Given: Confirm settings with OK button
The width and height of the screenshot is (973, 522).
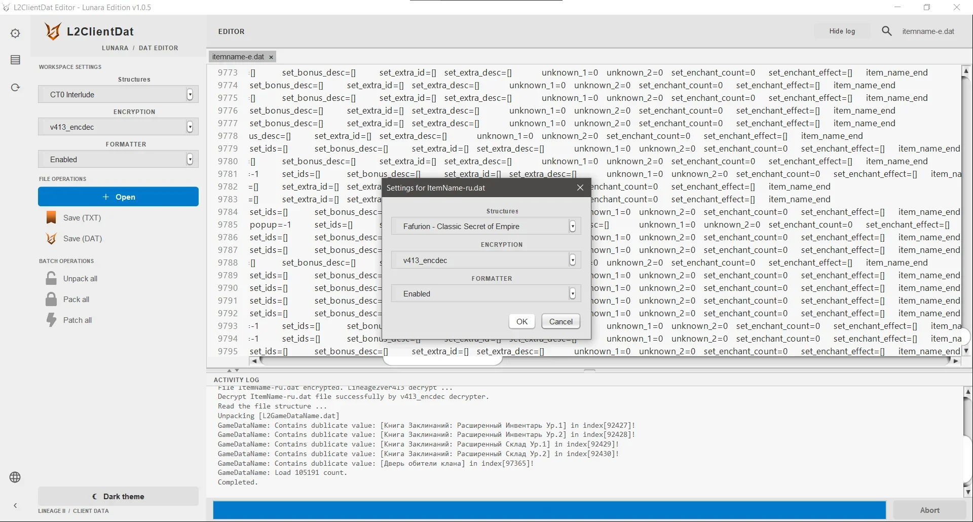Looking at the screenshot, I should (x=522, y=321).
